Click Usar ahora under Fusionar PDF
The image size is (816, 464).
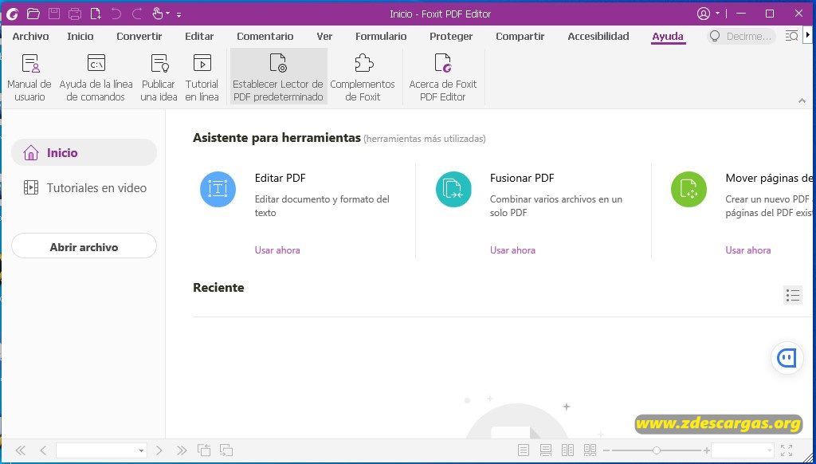[512, 250]
